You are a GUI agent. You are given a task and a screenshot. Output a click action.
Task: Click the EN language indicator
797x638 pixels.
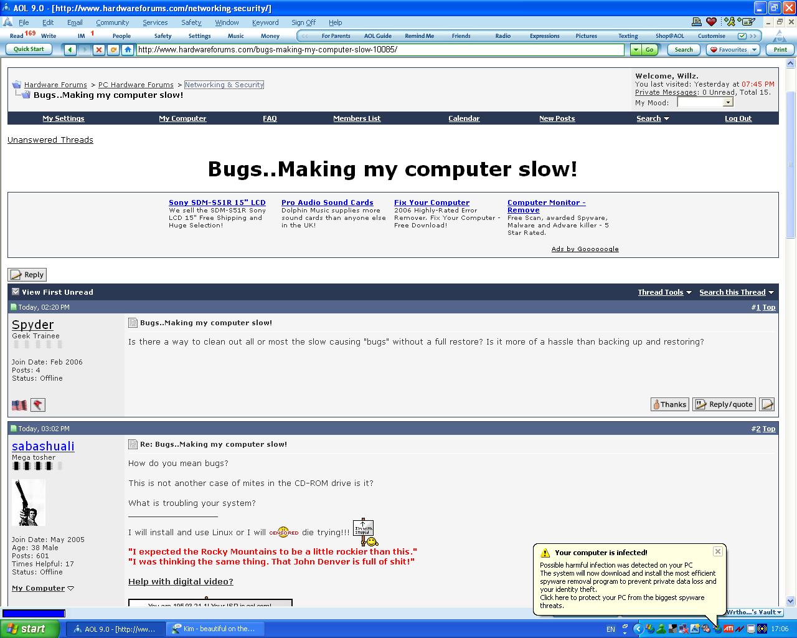(x=611, y=629)
